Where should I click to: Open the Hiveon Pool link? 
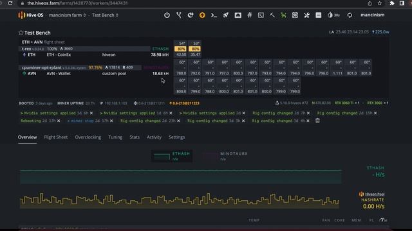tap(375, 194)
